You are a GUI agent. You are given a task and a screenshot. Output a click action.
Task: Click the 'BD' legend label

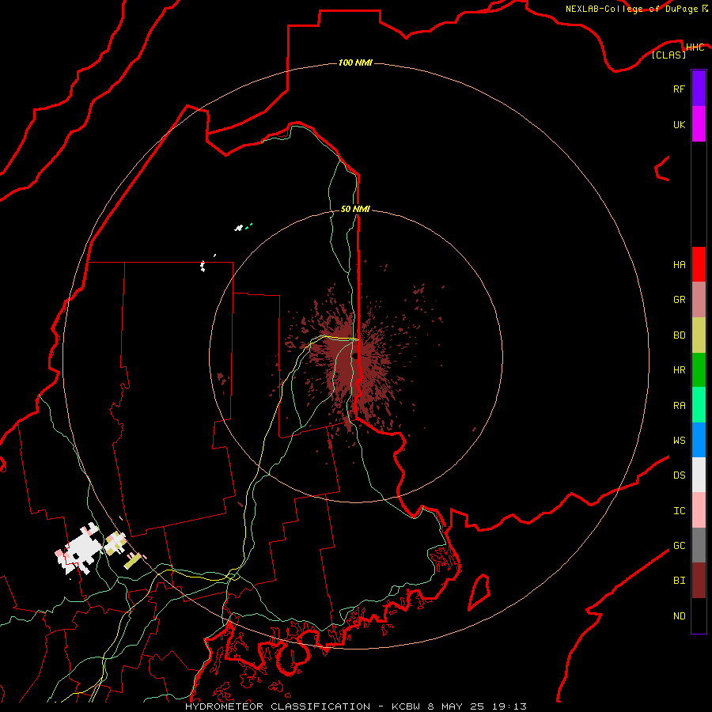point(679,335)
